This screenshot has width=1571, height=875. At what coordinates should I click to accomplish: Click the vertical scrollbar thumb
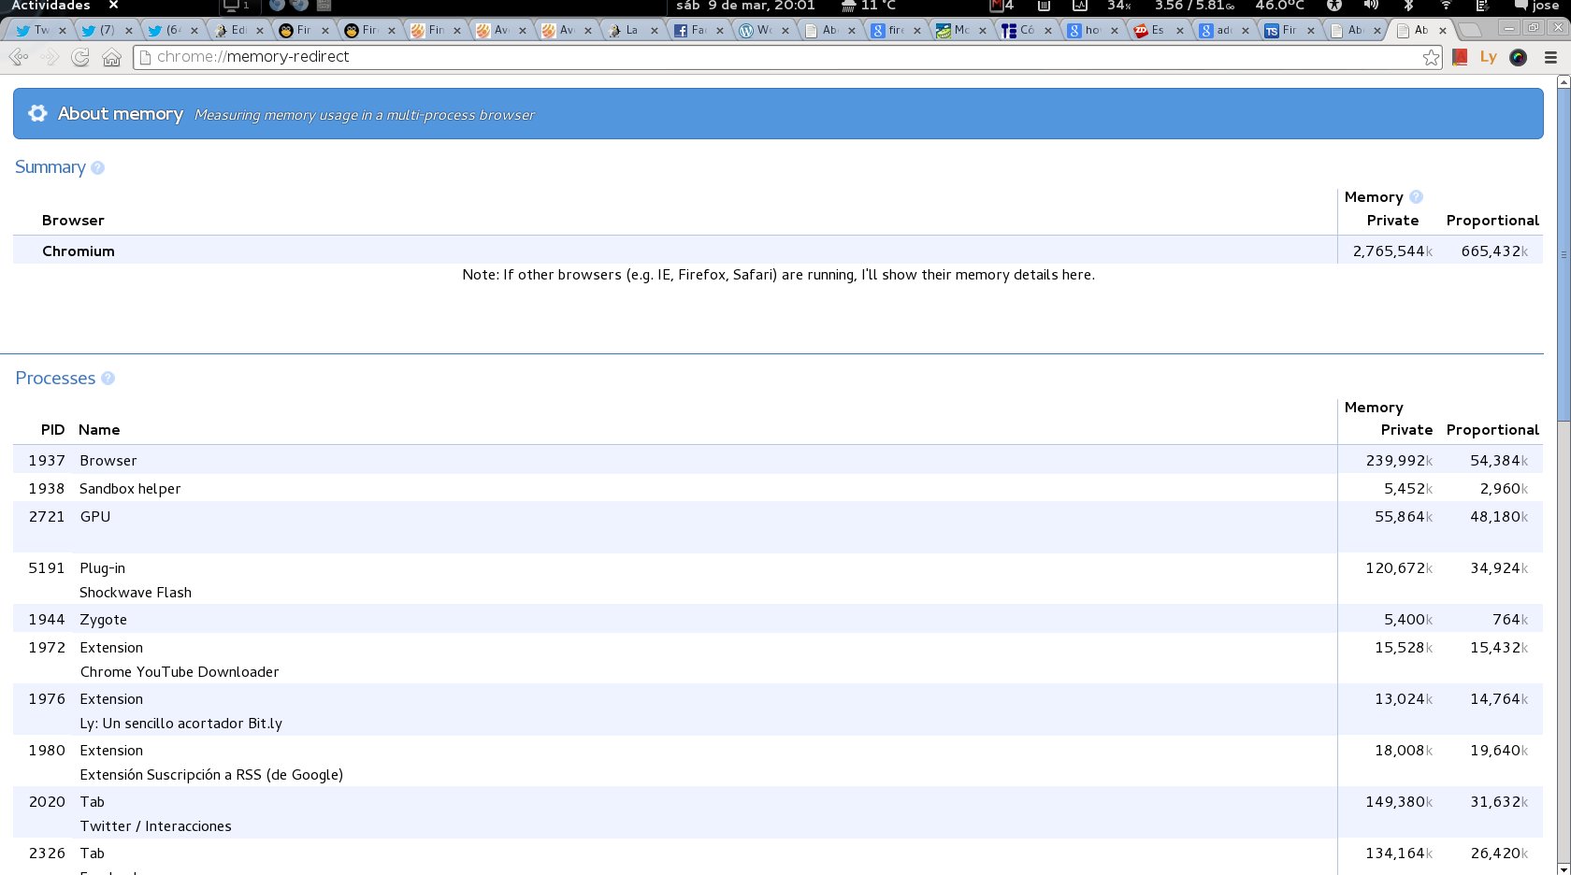[1564, 254]
